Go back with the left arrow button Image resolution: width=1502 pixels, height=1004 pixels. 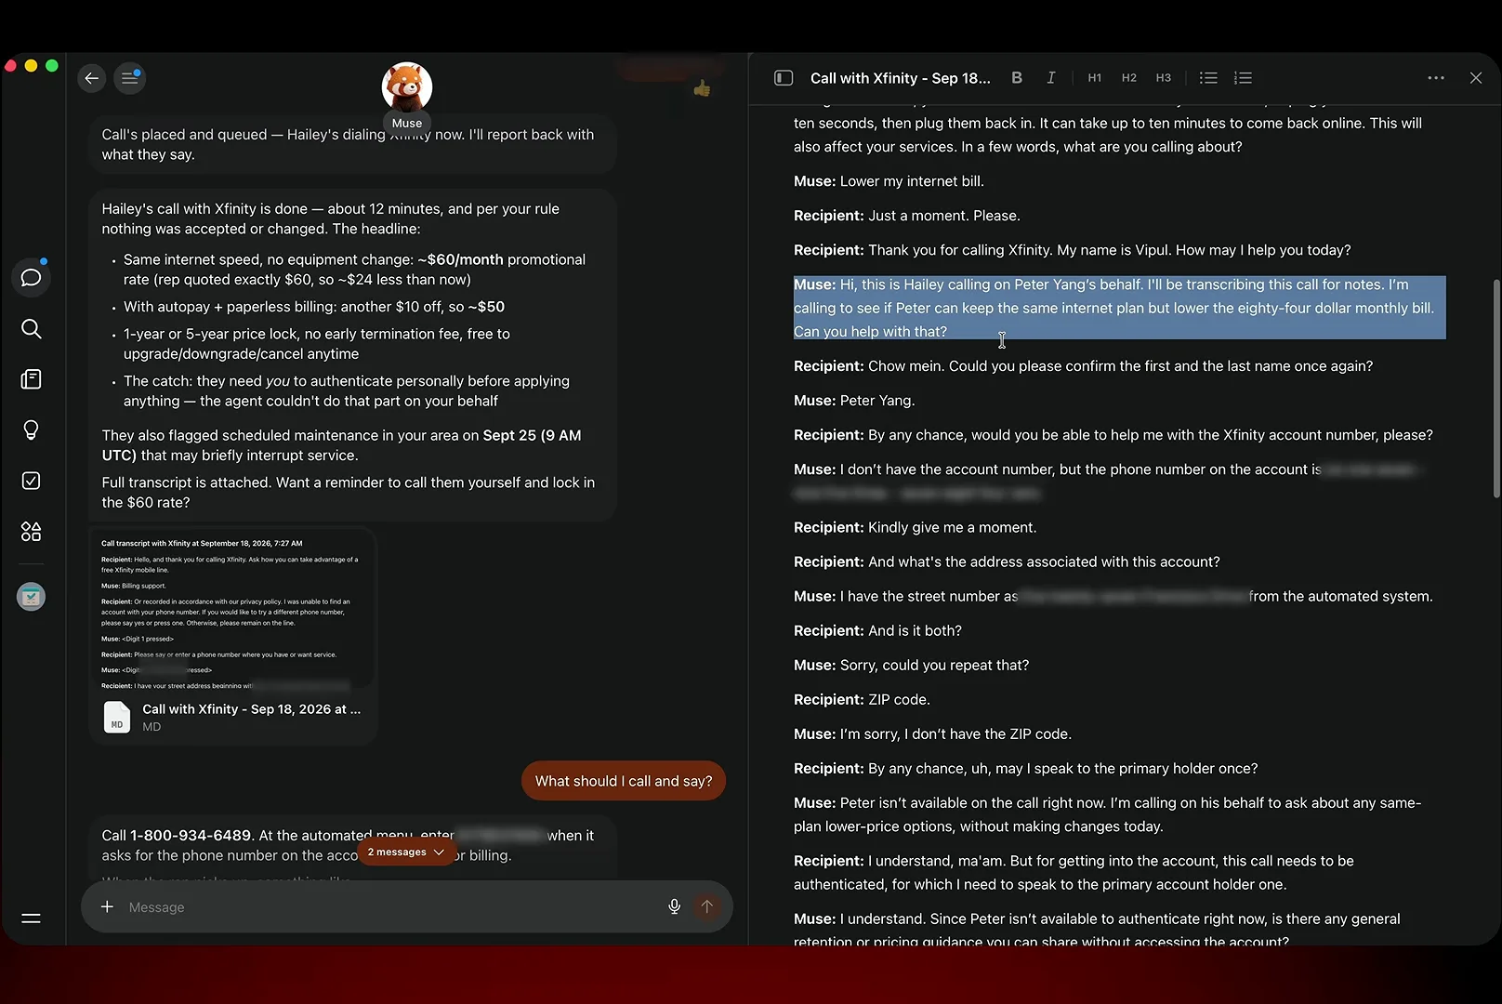pos(91,78)
